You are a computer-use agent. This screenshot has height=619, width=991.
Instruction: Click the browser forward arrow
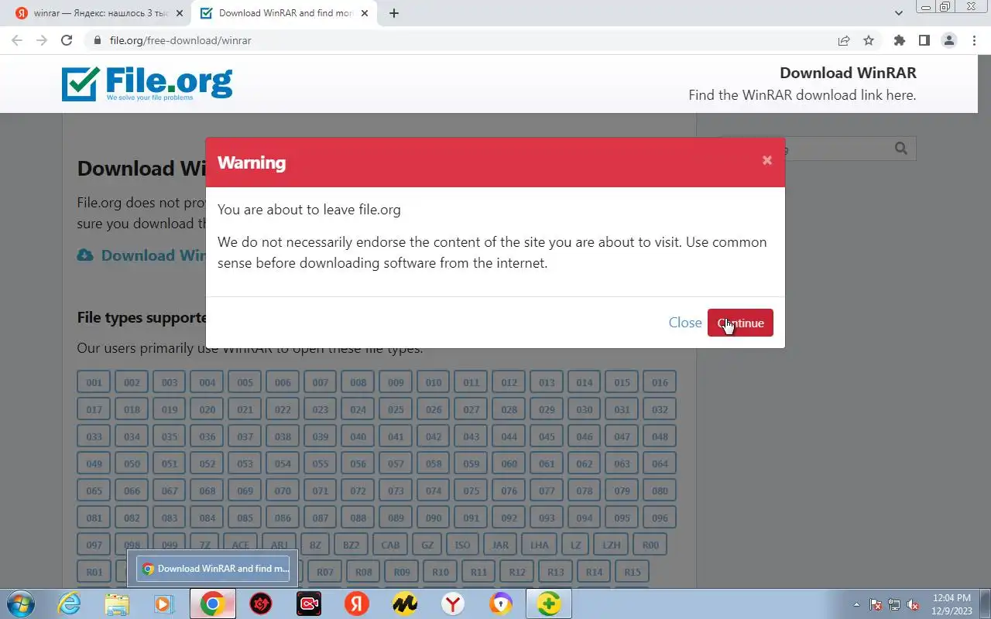[x=42, y=40]
